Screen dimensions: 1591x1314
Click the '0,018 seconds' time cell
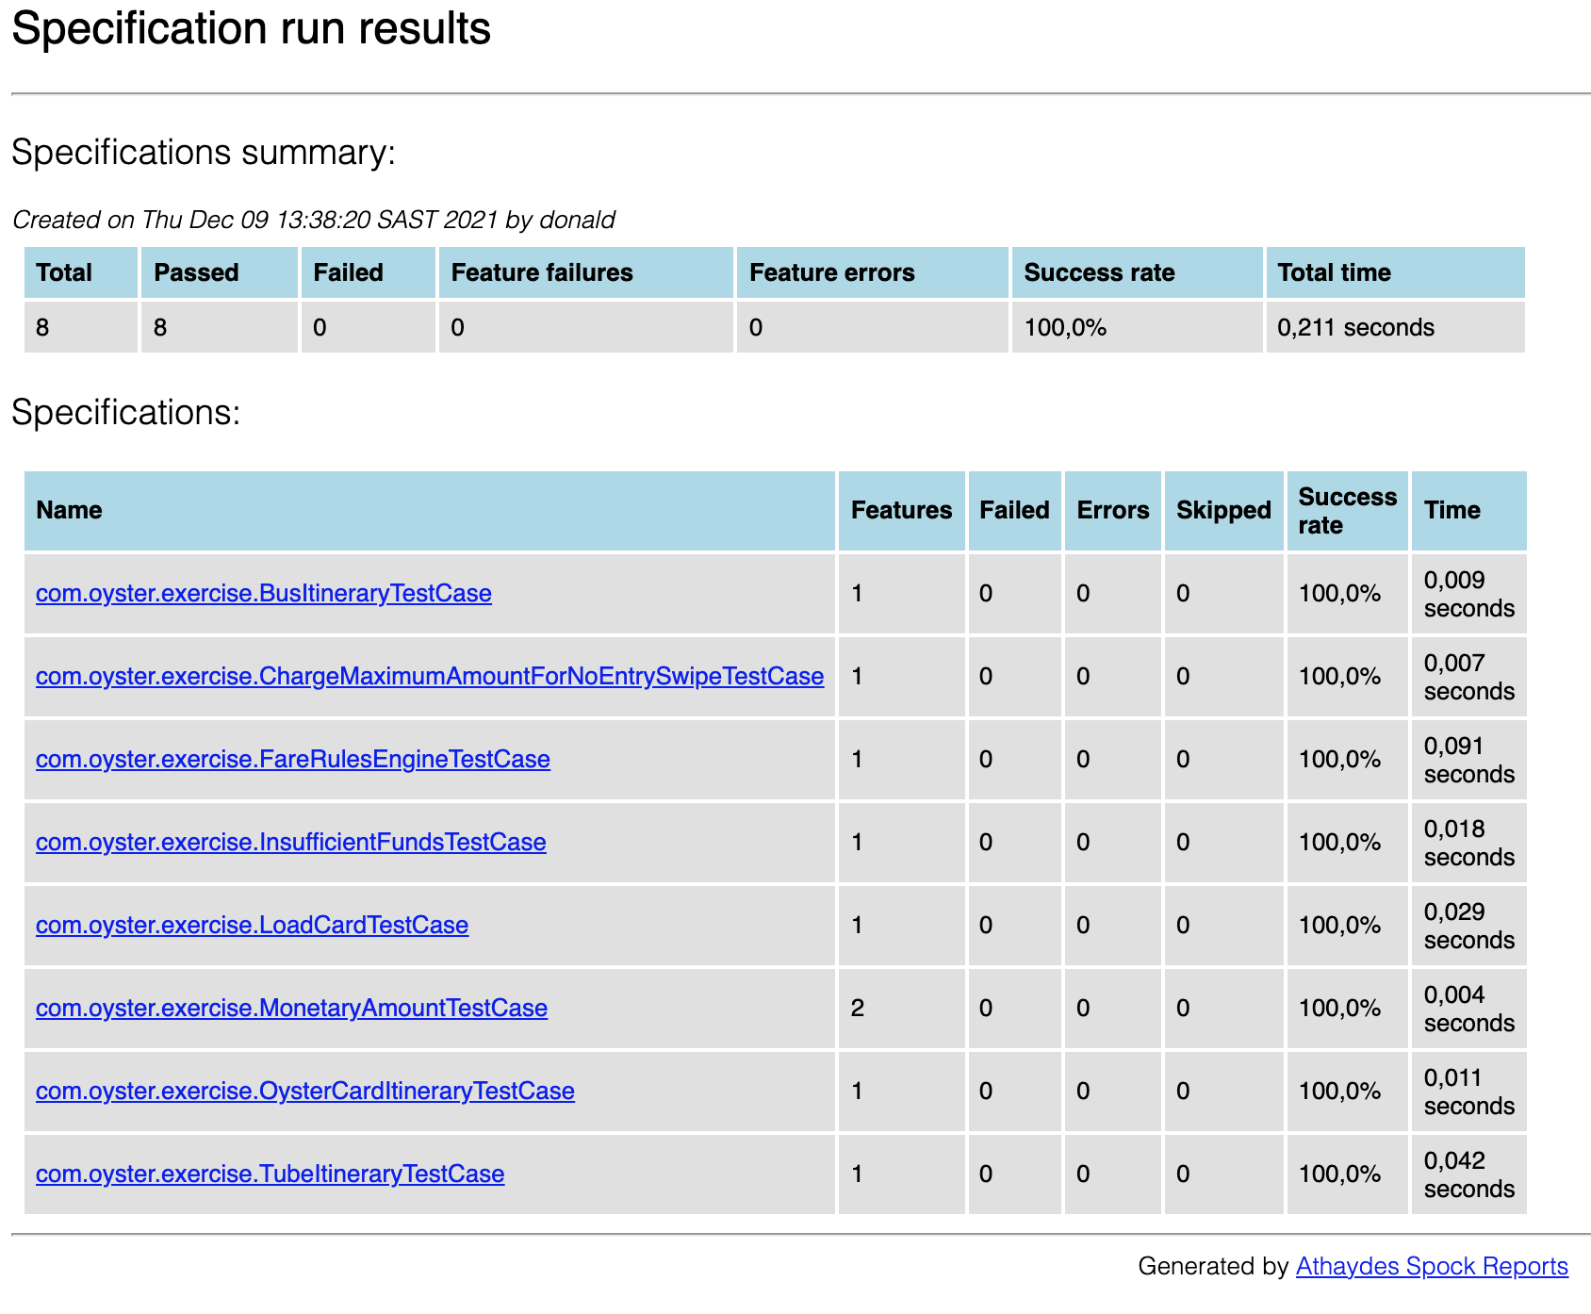pyautogui.click(x=1469, y=843)
